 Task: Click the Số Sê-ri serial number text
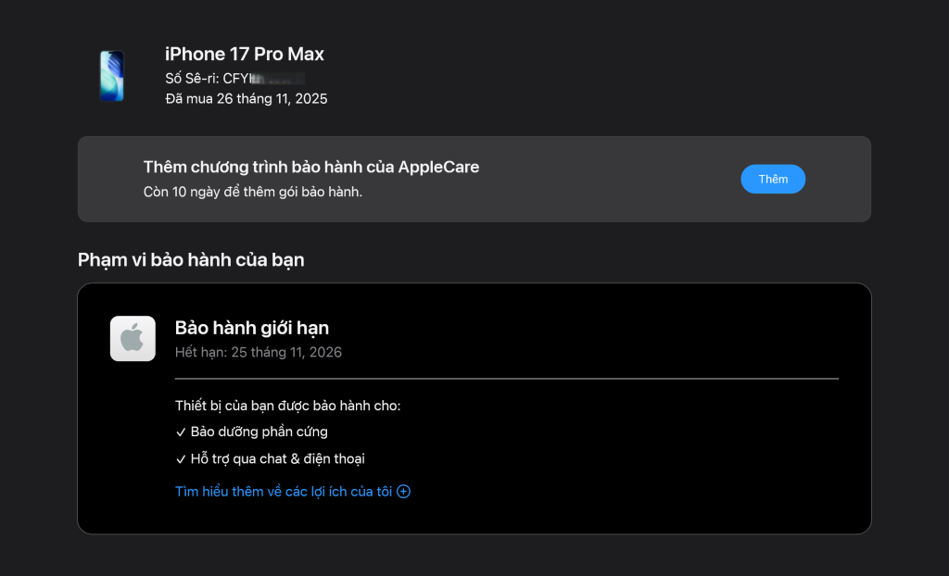[x=234, y=79]
